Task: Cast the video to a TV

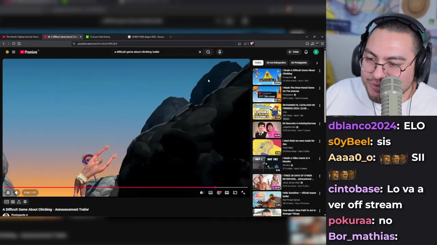Action: click(x=235, y=193)
